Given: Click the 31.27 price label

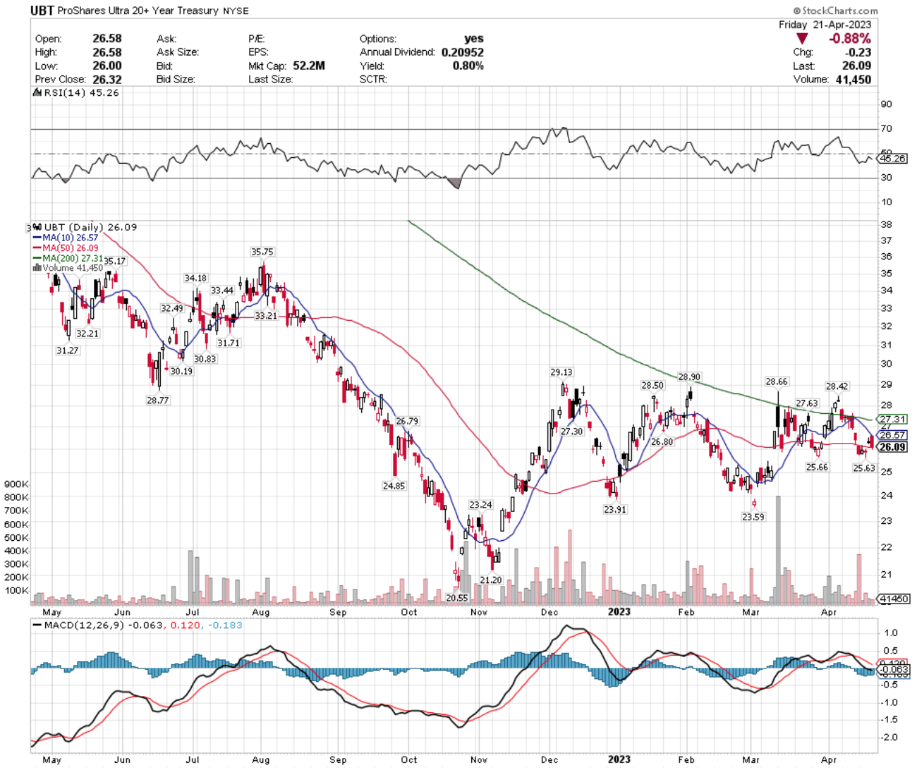Looking at the screenshot, I should tap(68, 350).
